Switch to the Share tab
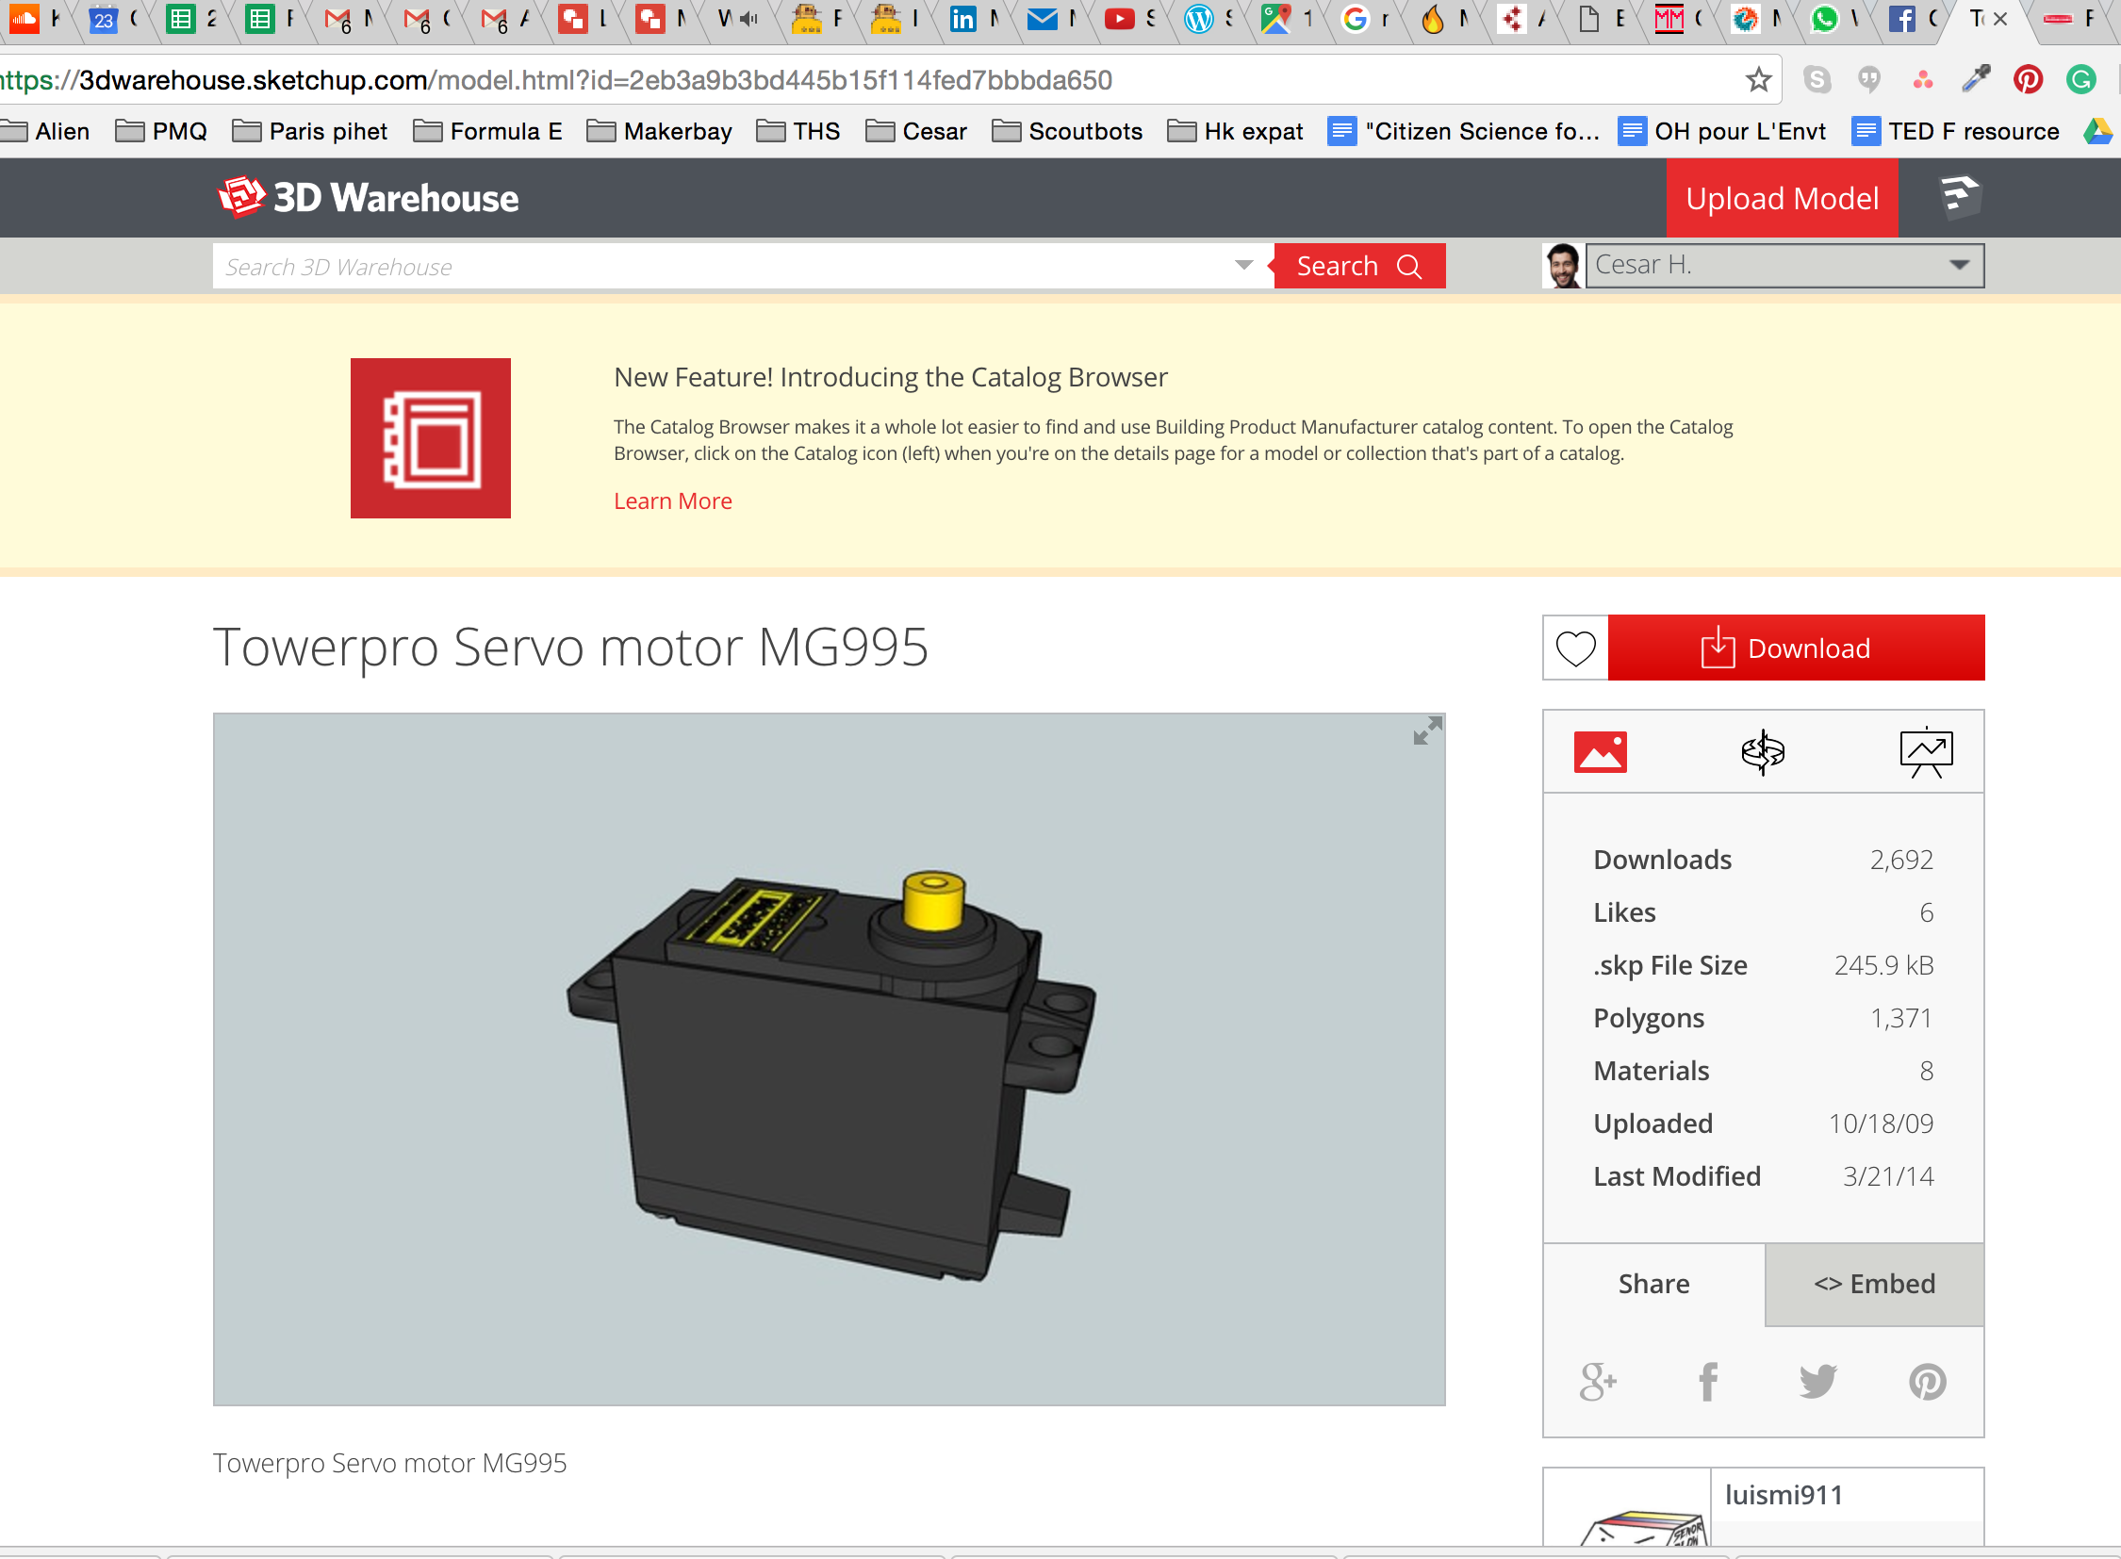 (x=1653, y=1284)
